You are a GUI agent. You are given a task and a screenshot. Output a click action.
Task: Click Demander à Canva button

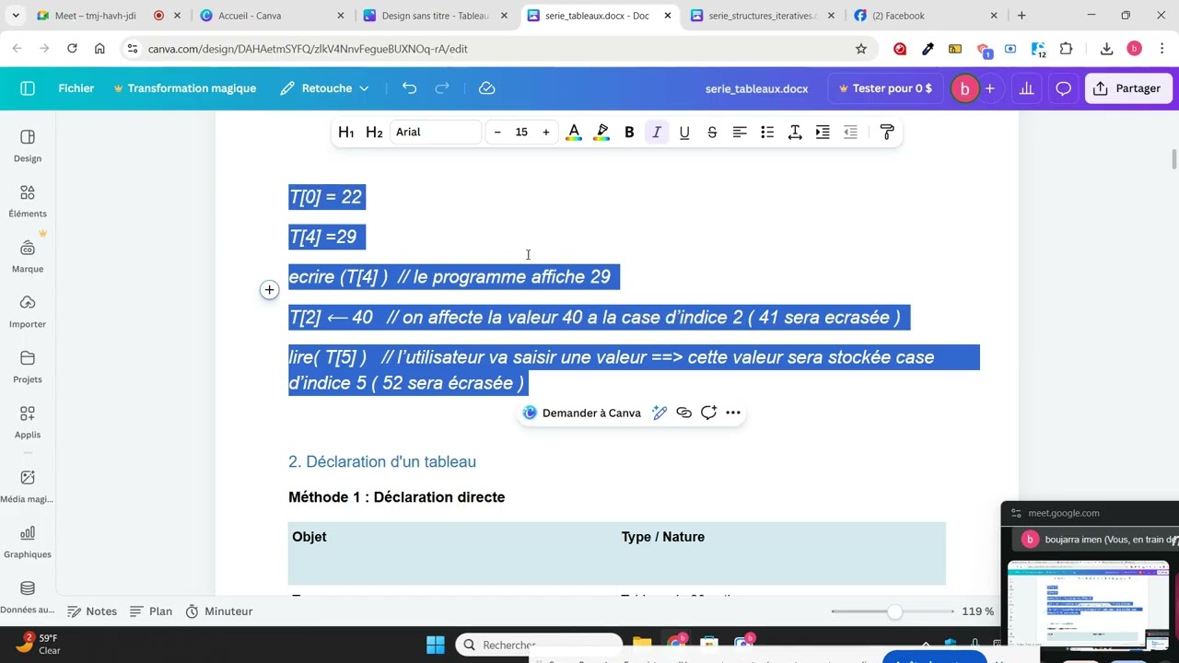[582, 413]
